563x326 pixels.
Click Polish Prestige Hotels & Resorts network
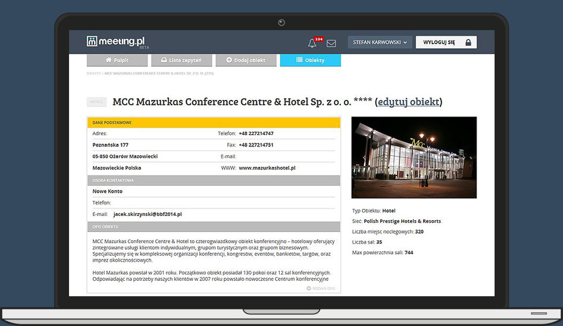pos(402,221)
